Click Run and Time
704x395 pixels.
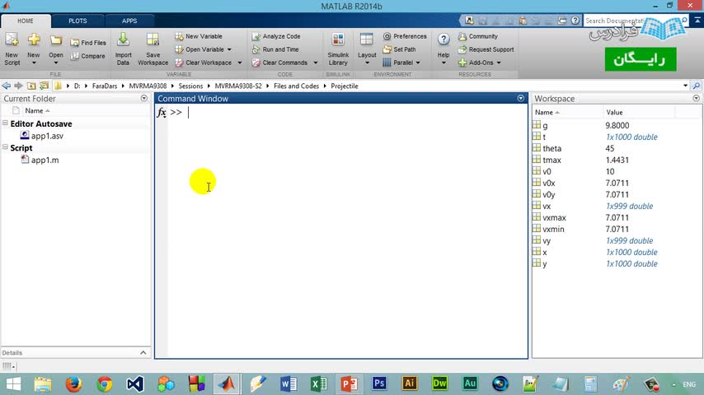(x=275, y=49)
